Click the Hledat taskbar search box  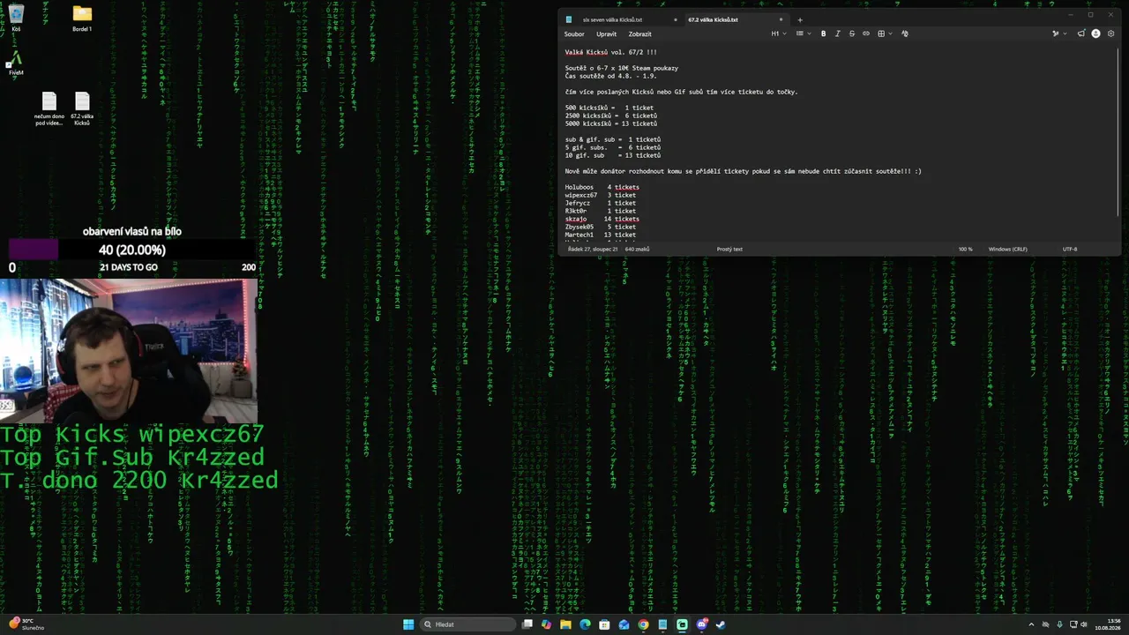pyautogui.click(x=467, y=624)
